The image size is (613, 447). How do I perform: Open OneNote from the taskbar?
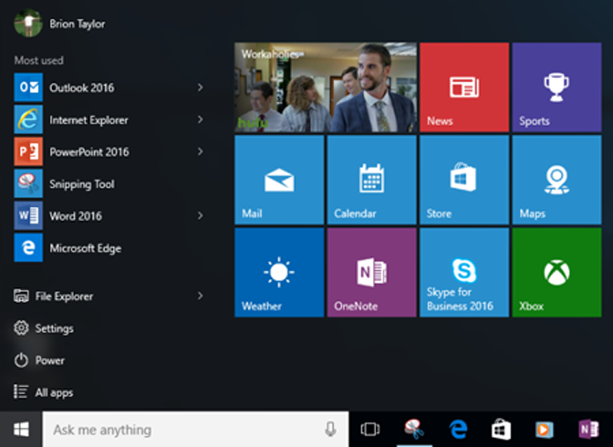click(x=588, y=429)
